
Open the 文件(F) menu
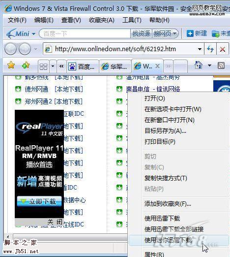point(17,20)
